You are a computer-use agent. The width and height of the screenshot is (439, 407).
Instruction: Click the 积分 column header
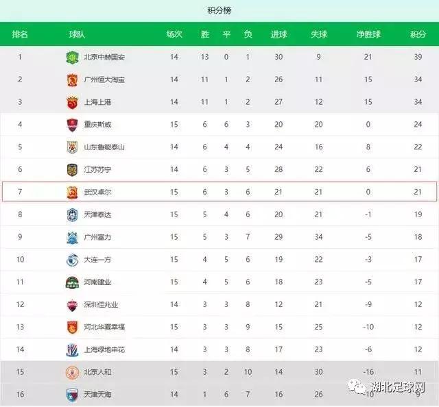click(x=418, y=34)
